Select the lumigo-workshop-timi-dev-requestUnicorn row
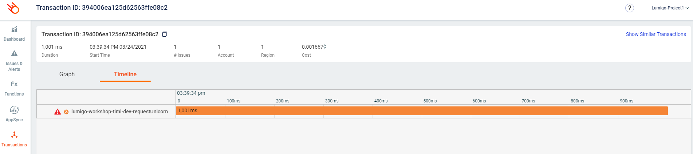 click(x=364, y=112)
